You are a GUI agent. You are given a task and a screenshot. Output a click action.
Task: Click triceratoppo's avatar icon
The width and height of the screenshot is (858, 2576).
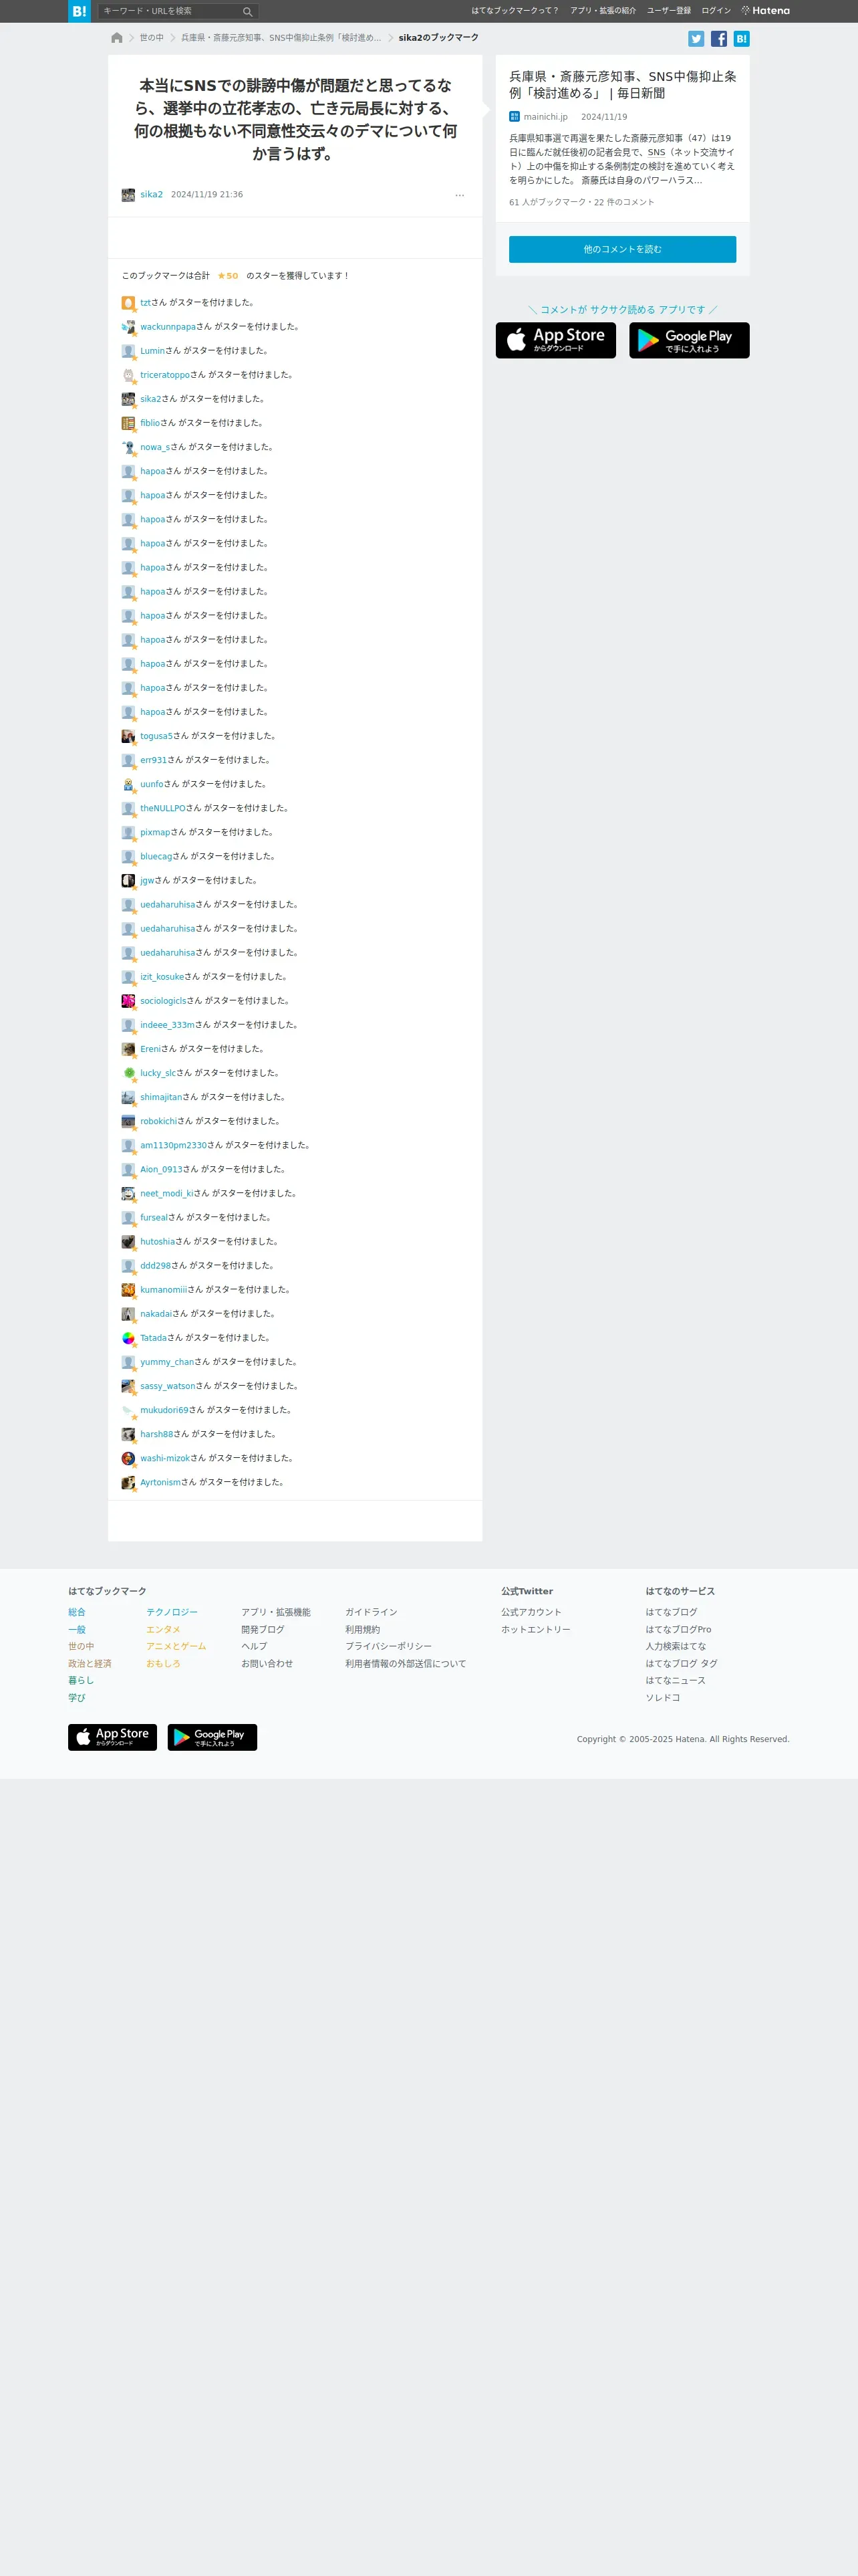click(x=128, y=375)
